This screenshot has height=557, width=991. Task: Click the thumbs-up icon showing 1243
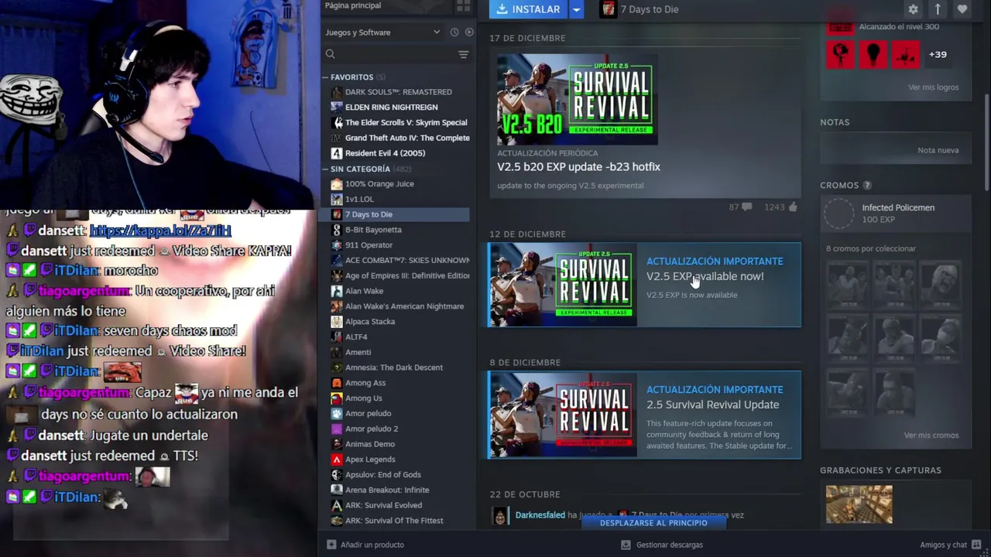click(792, 207)
